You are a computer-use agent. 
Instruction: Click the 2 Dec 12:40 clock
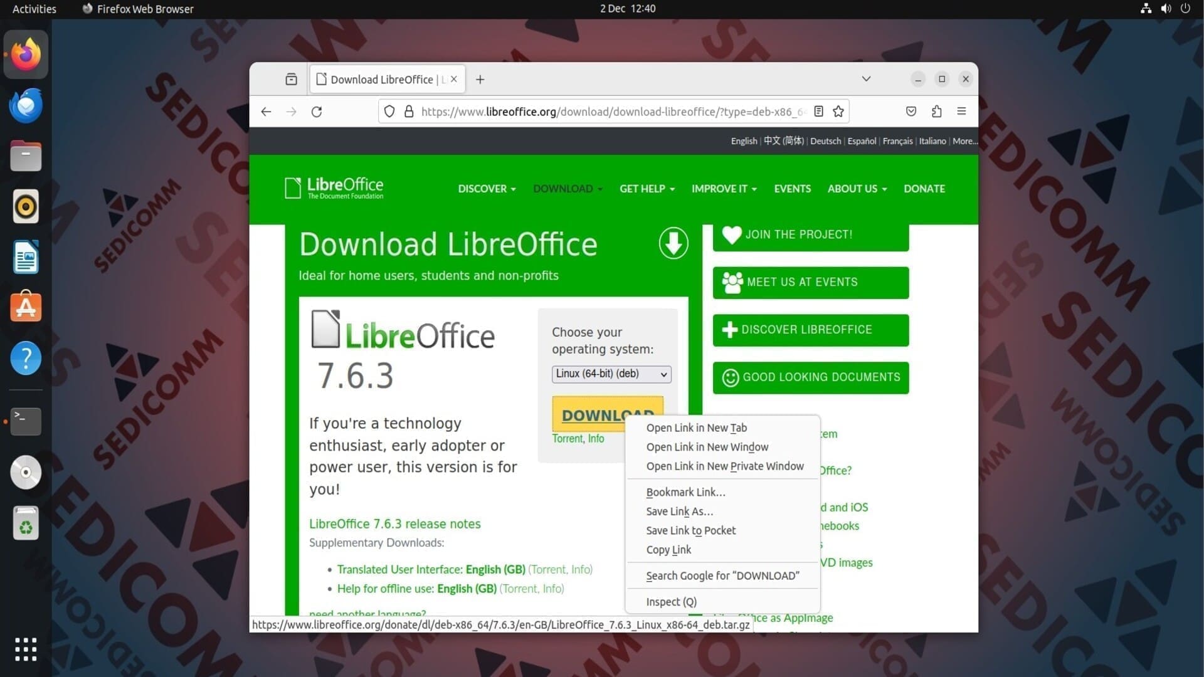[627, 9]
